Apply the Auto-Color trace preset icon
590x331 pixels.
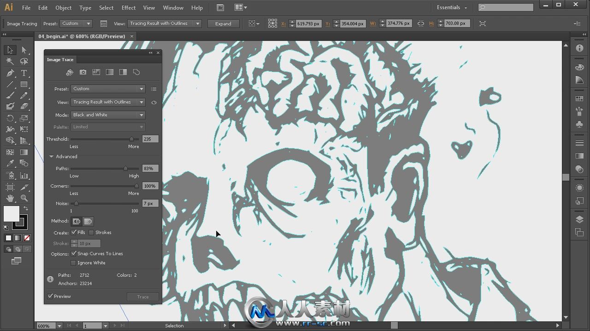(x=70, y=72)
